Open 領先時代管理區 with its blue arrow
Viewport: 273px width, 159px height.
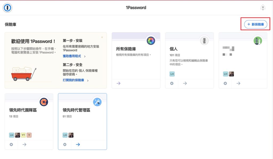tap(78, 145)
